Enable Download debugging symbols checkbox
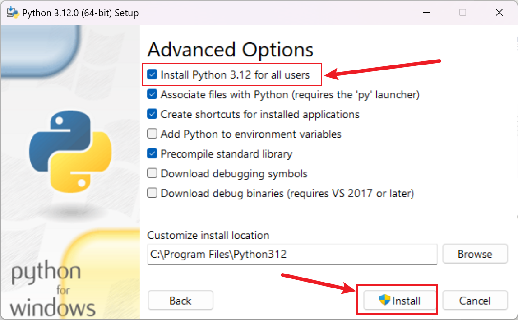The image size is (518, 320). (x=153, y=173)
